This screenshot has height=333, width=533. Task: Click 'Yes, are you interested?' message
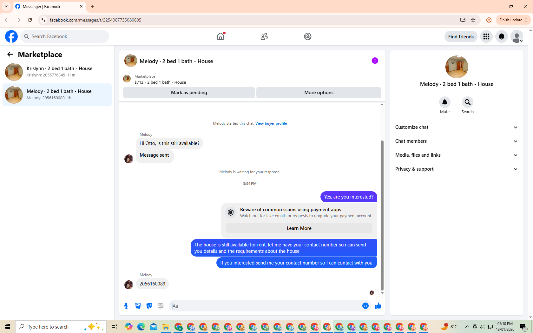coord(349,197)
